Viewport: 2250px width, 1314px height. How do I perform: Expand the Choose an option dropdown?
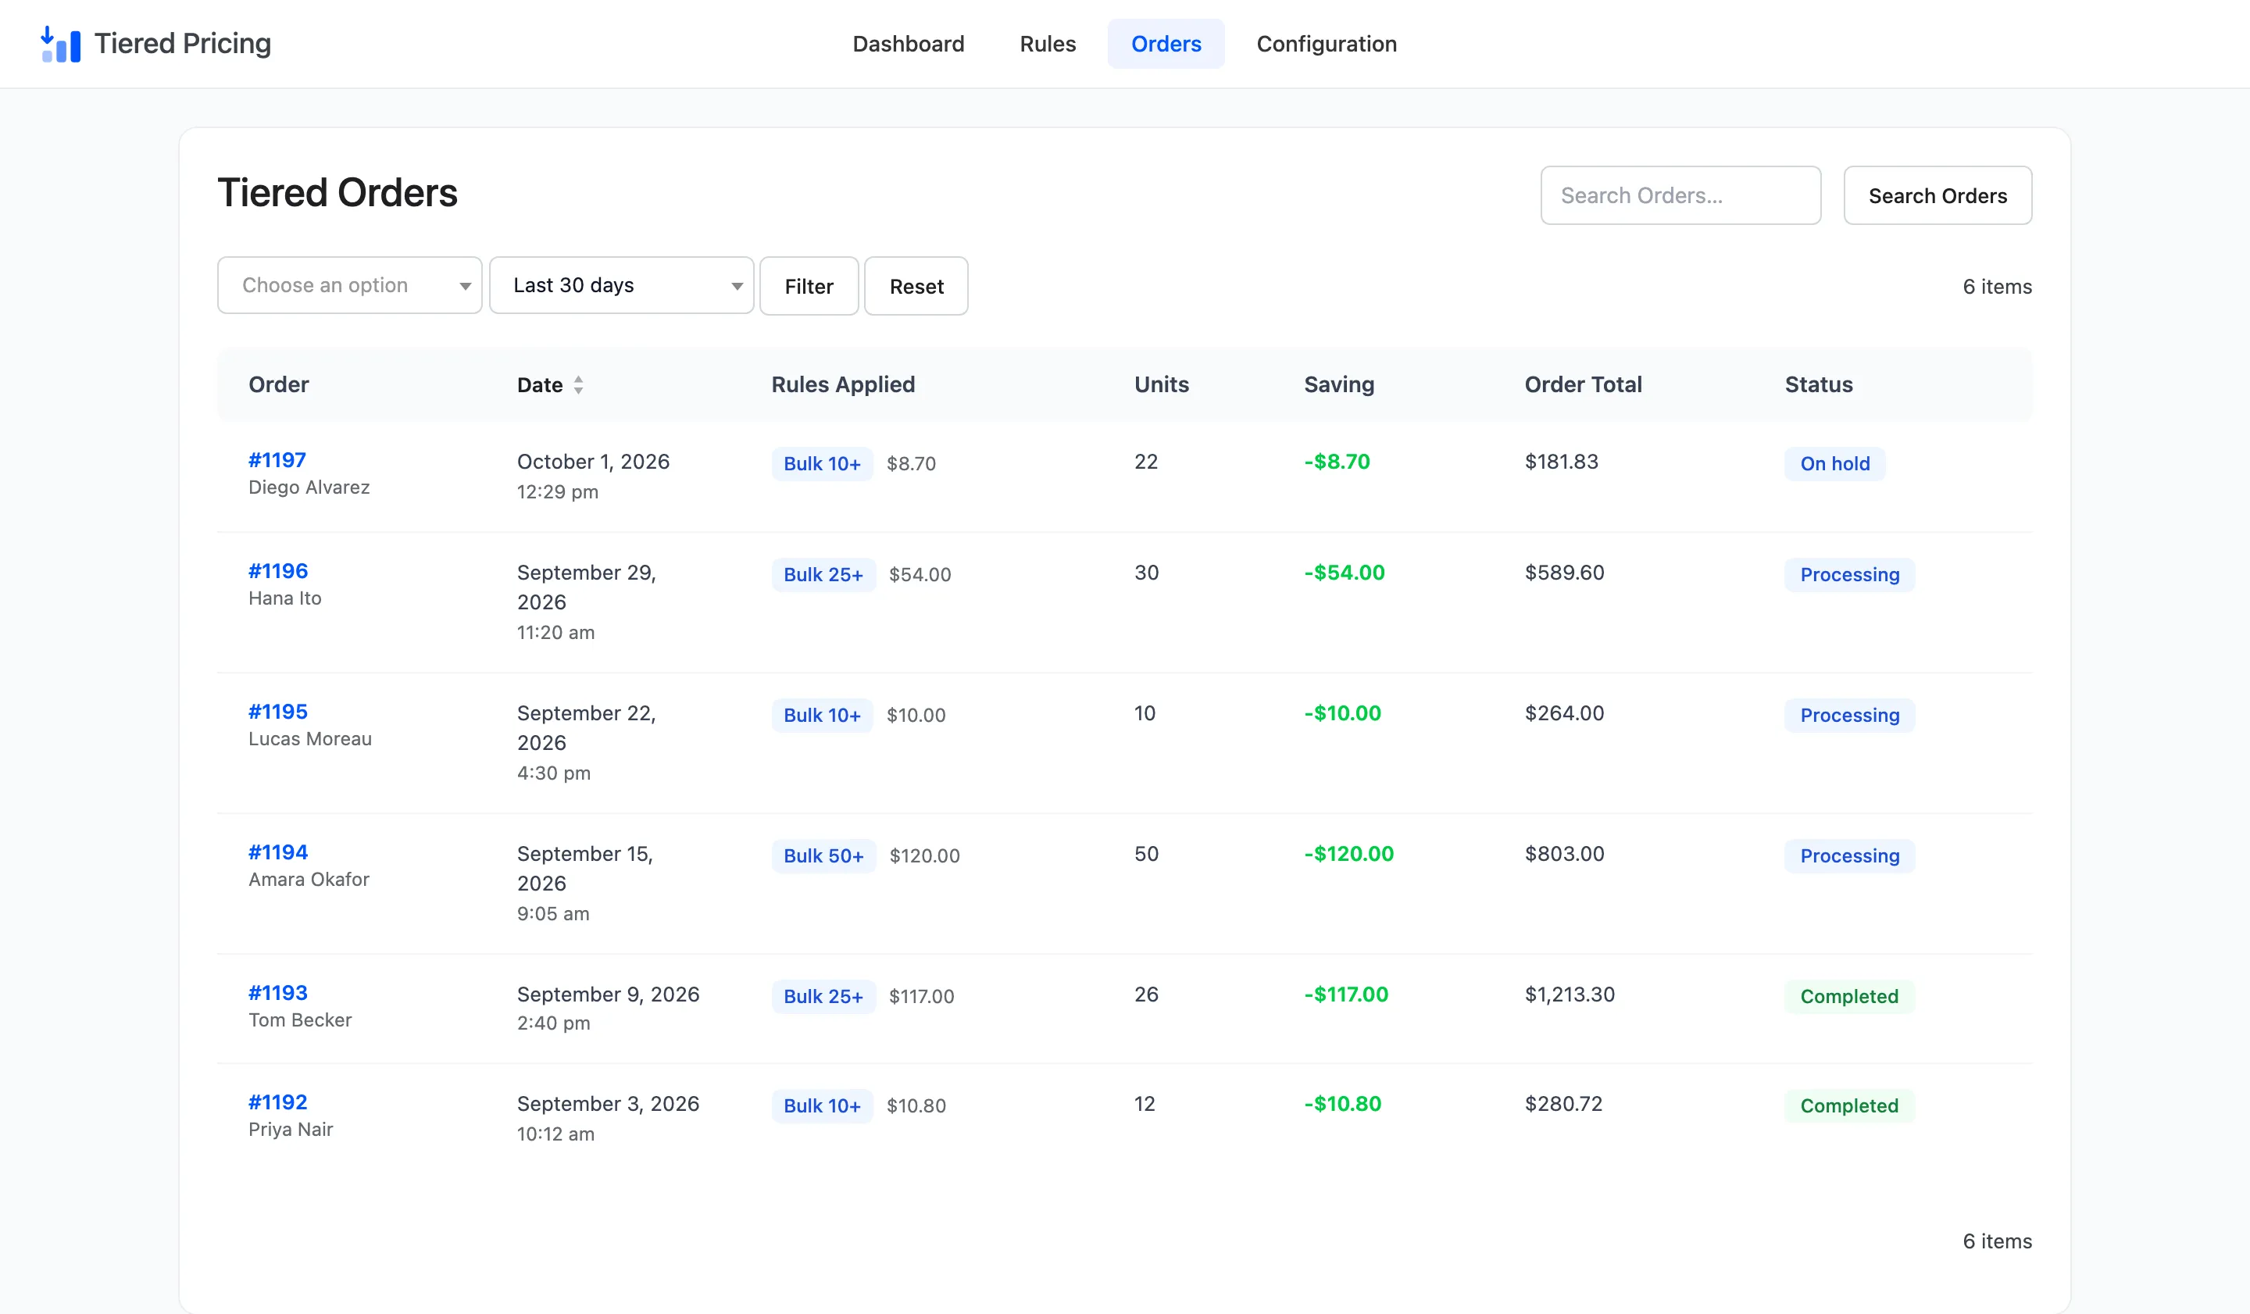(350, 286)
